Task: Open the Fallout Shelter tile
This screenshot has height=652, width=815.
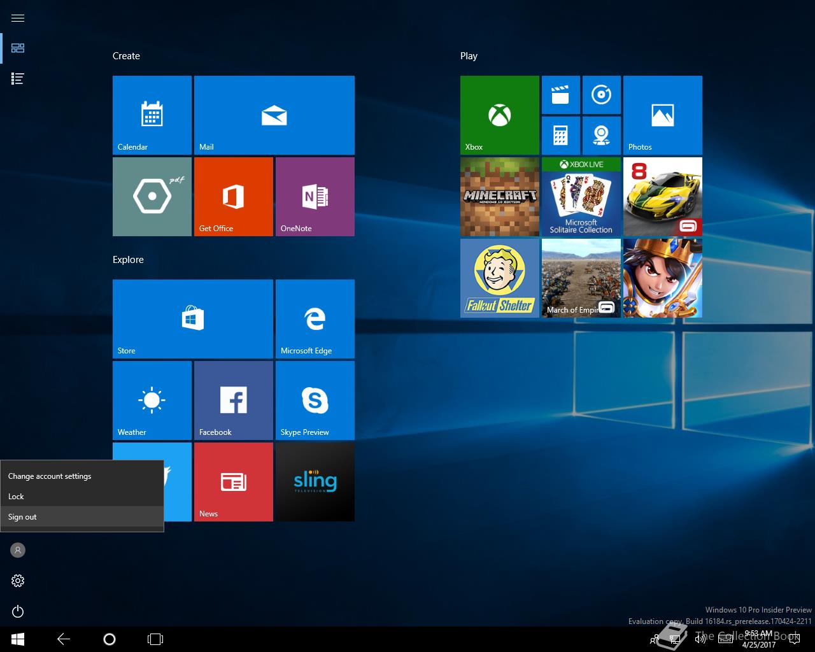Action: pos(500,278)
